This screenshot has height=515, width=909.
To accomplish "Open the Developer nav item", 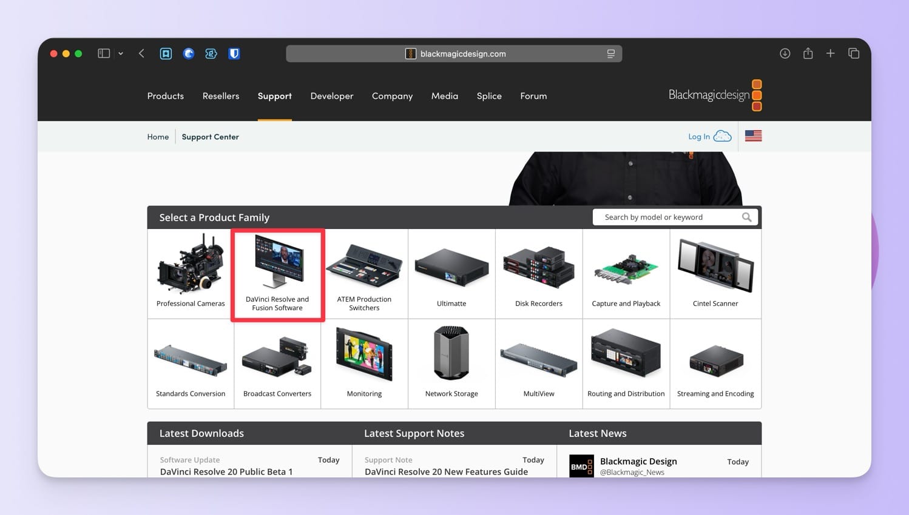I will [331, 96].
